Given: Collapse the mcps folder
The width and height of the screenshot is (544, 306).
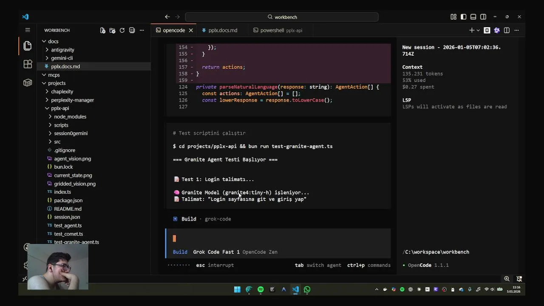Looking at the screenshot, I should pyautogui.click(x=93, y=75).
